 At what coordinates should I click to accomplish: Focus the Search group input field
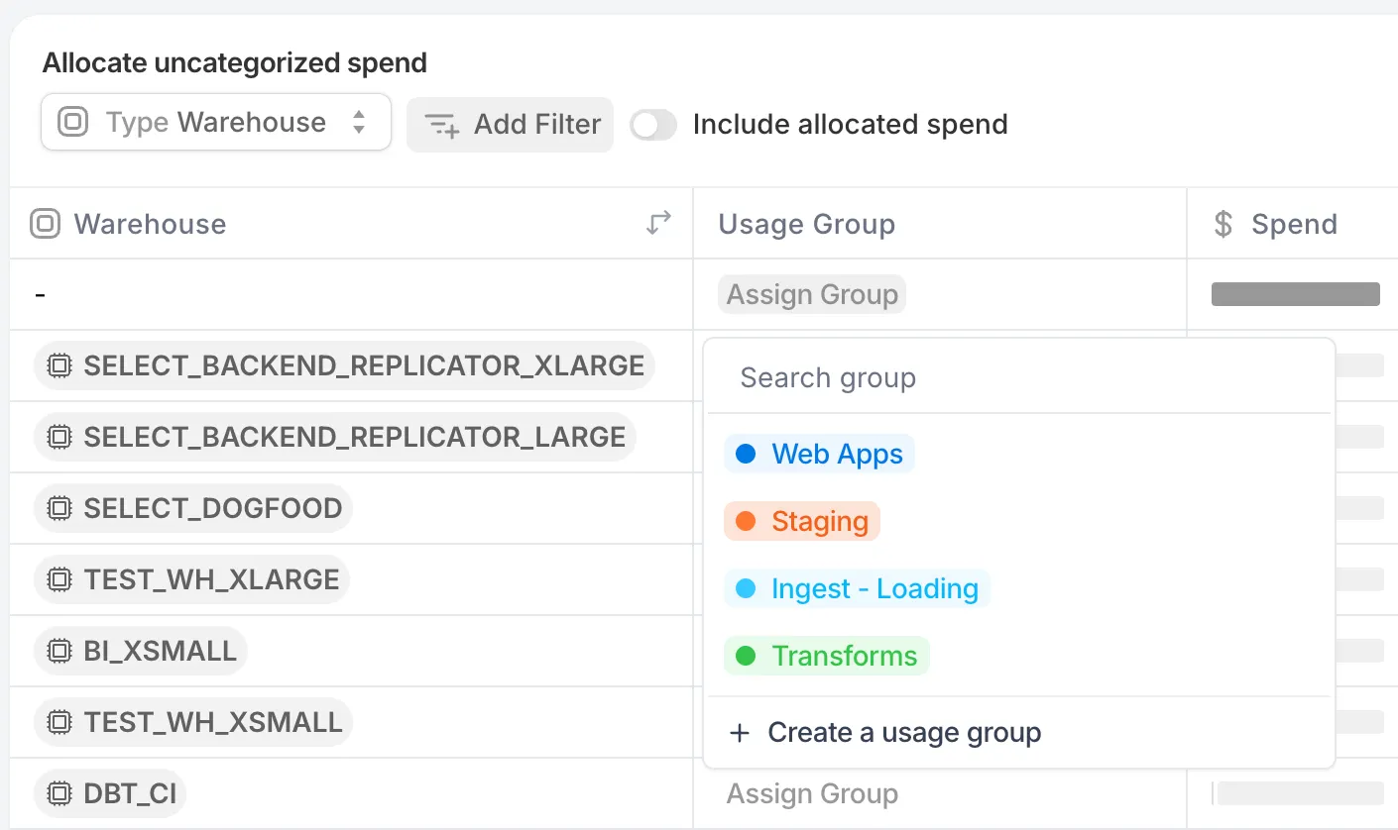[1018, 378]
